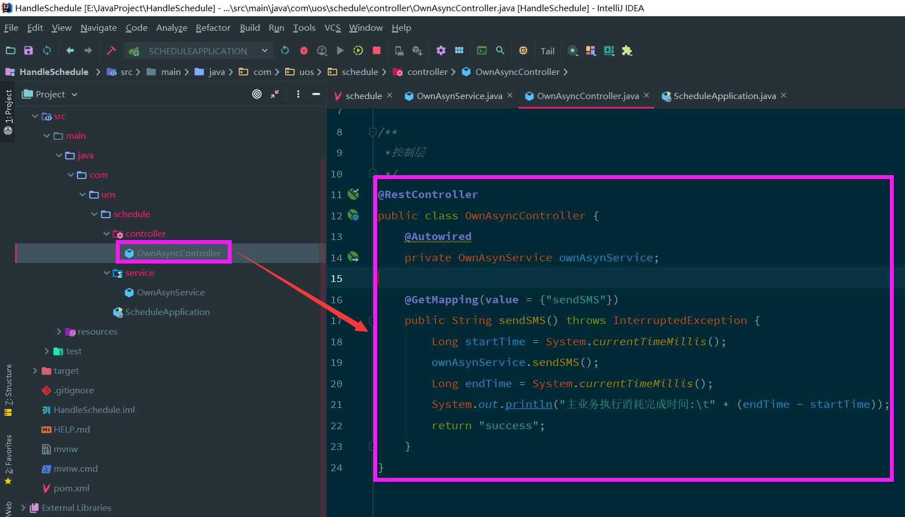Switch to the ScheduleApplication.java tab
Viewport: 905px width, 517px height.
pos(724,96)
